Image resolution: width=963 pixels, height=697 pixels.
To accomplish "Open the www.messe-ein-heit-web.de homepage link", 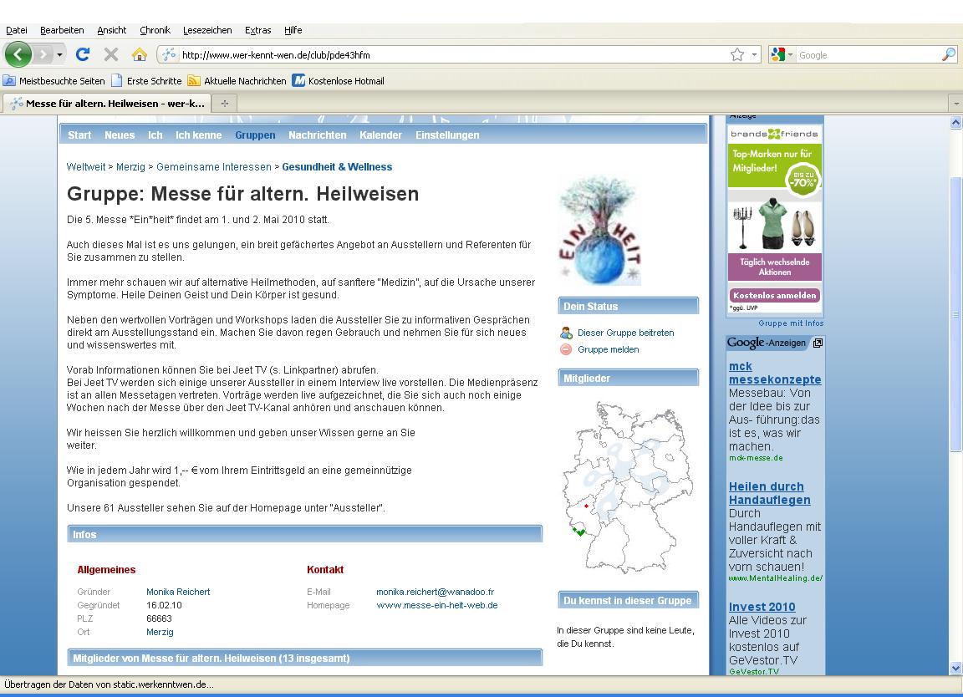I will [436, 605].
